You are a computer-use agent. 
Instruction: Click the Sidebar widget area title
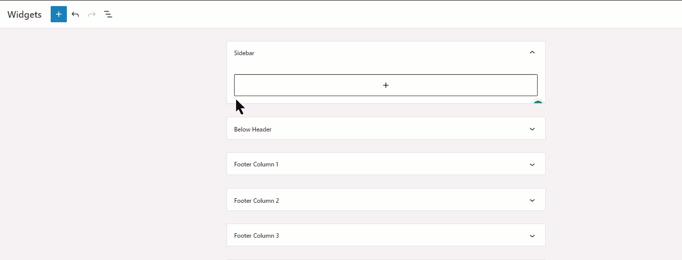tap(244, 53)
